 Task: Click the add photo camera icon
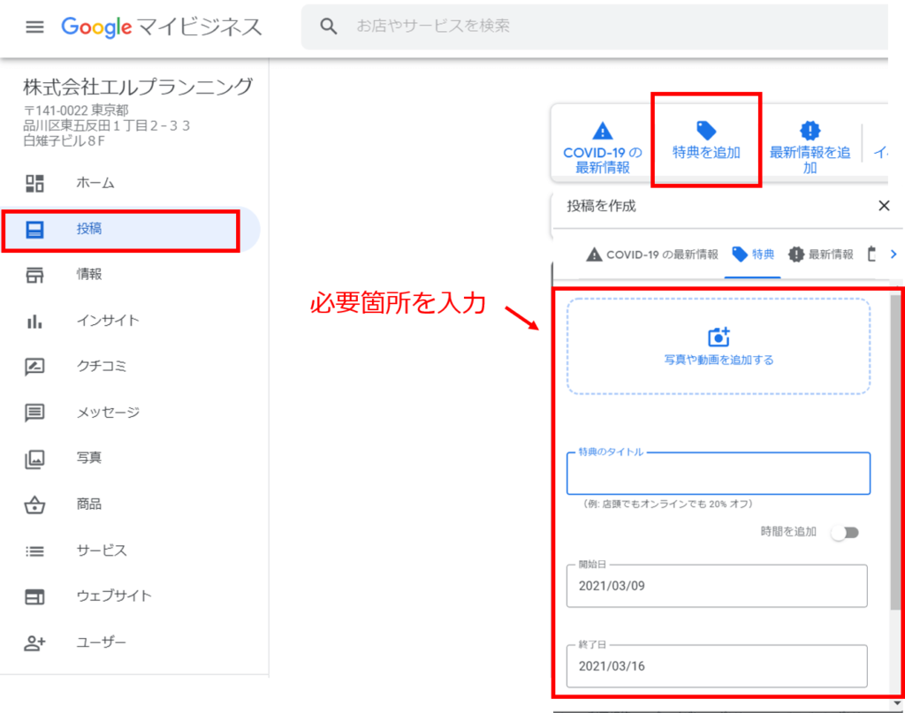(x=719, y=337)
